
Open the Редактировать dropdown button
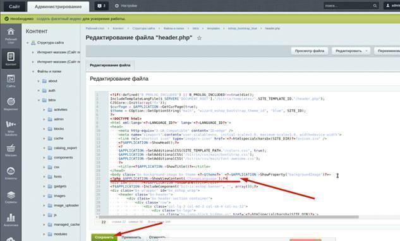coord(351,51)
